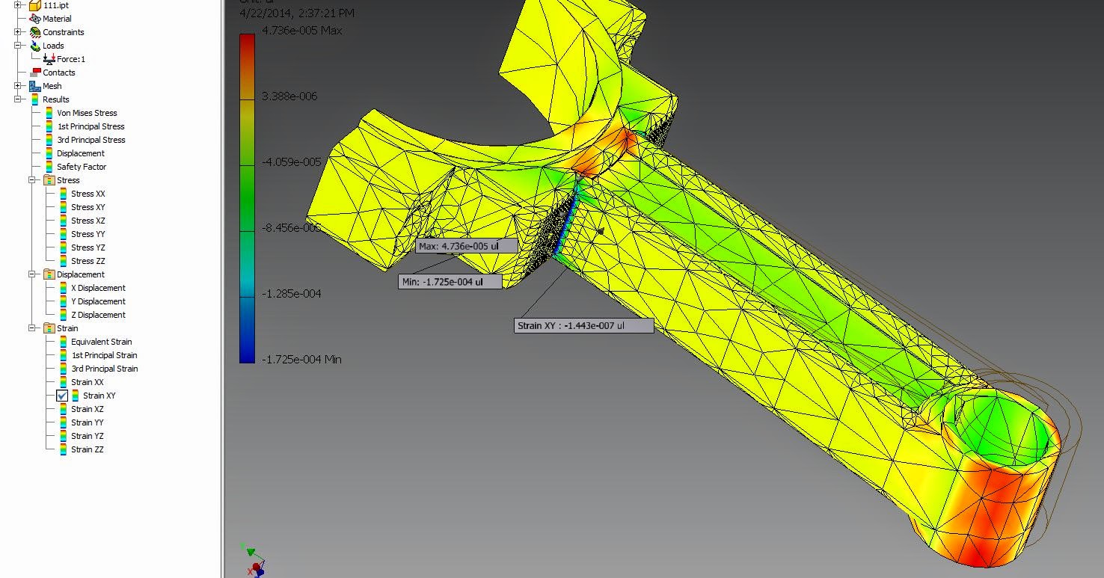Viewport: 1104px width, 578px height.
Task: Collapse the Results node
Action: (18, 99)
